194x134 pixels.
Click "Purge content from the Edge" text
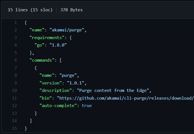114,91
